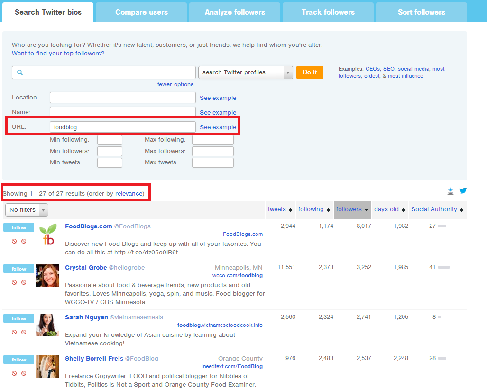
Task: Click into the Name input field
Action: coord(123,112)
